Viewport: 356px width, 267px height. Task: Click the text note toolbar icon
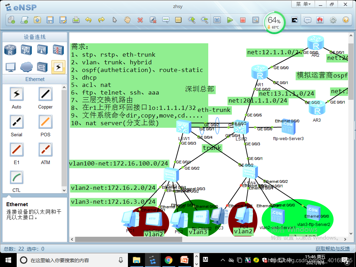(166, 20)
